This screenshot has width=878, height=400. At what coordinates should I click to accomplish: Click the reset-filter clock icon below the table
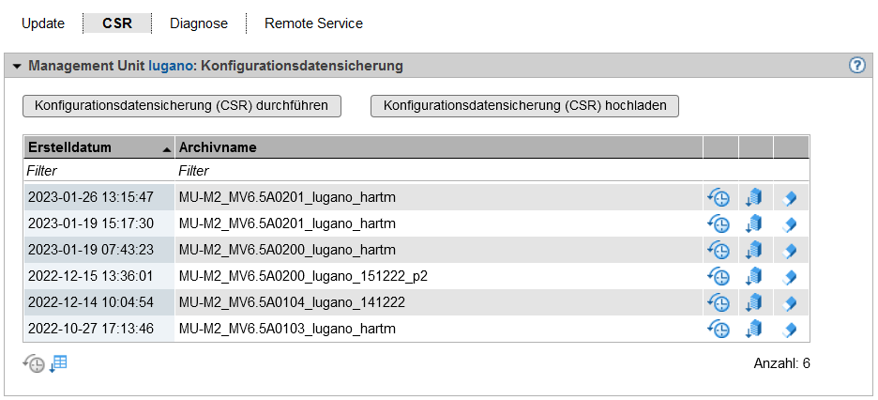tap(34, 363)
